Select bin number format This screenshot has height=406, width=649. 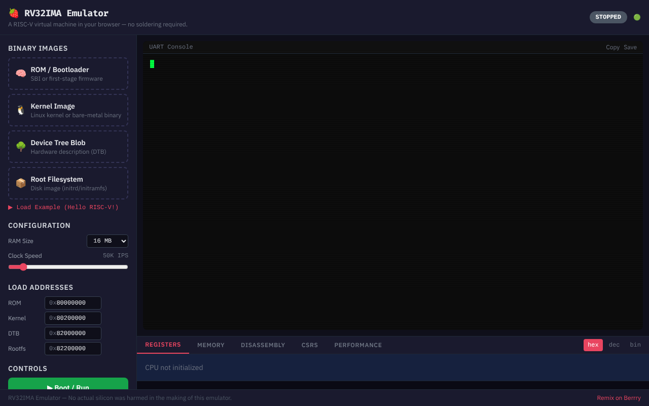635,345
